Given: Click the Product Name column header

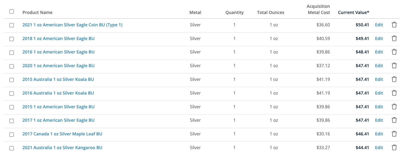Looking at the screenshot, I should (37, 12).
